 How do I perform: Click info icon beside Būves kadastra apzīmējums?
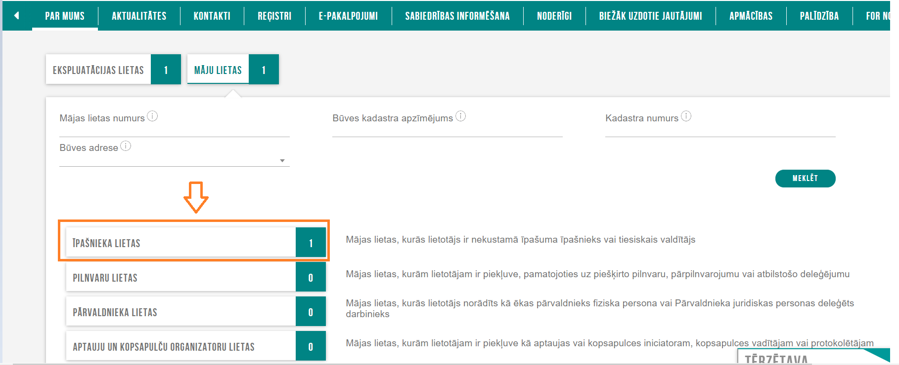point(460,116)
